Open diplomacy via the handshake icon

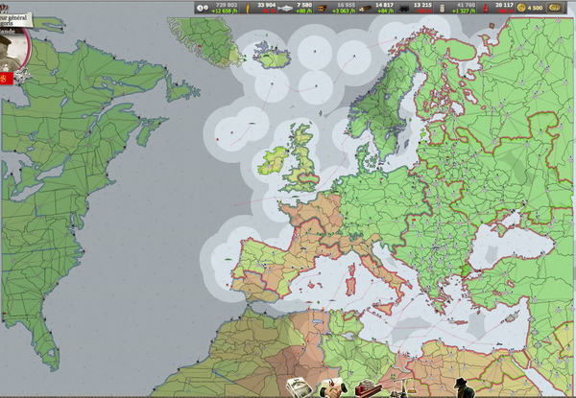333,388
